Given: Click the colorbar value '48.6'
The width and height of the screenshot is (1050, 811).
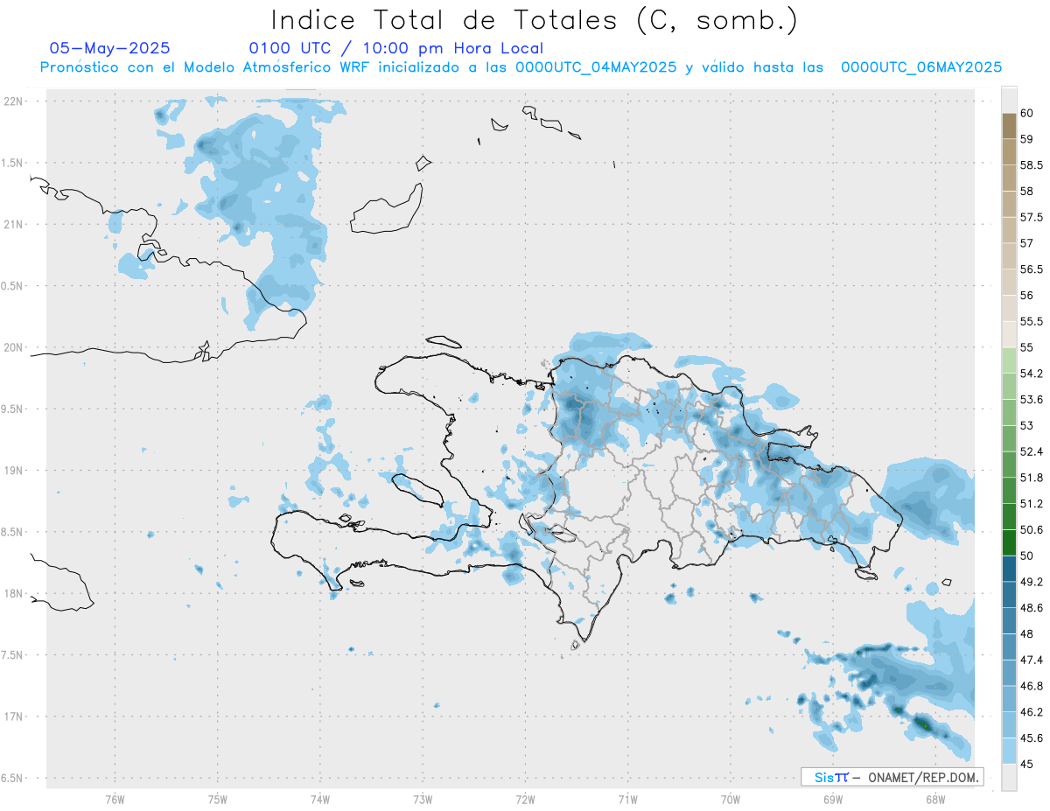Looking at the screenshot, I should point(1032,607).
